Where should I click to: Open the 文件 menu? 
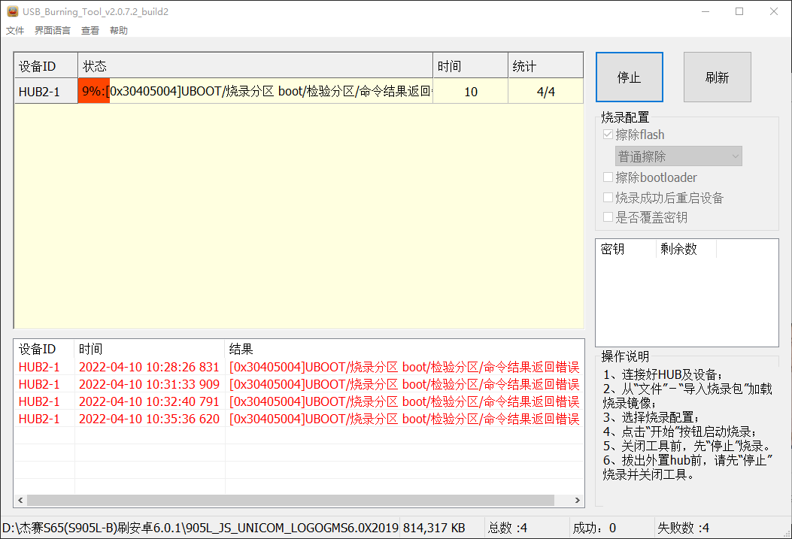pos(15,30)
